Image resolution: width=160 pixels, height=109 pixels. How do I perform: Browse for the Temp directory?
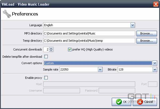147,41
